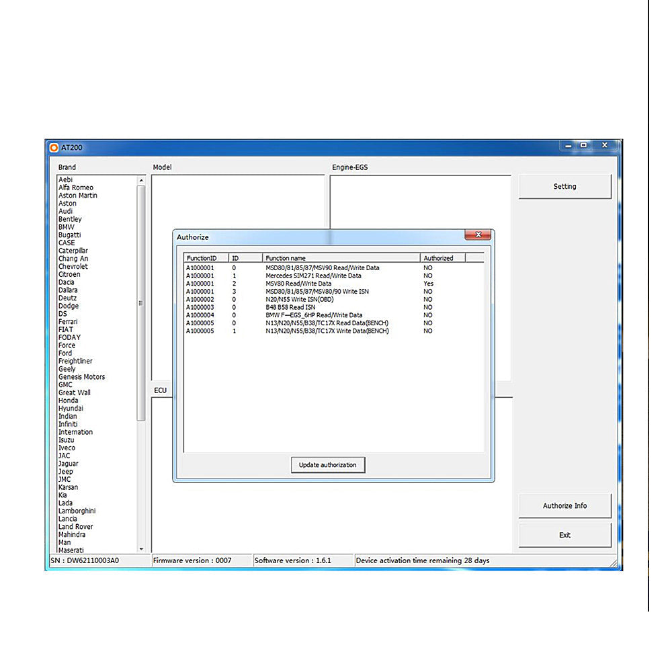Select the Mercedes SIM271 Read/Write Data row
This screenshot has width=672, height=672.
[313, 276]
